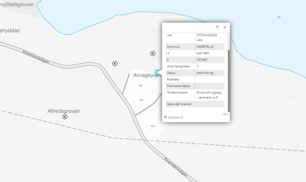Click the Sekundär bransch label

[179, 104]
